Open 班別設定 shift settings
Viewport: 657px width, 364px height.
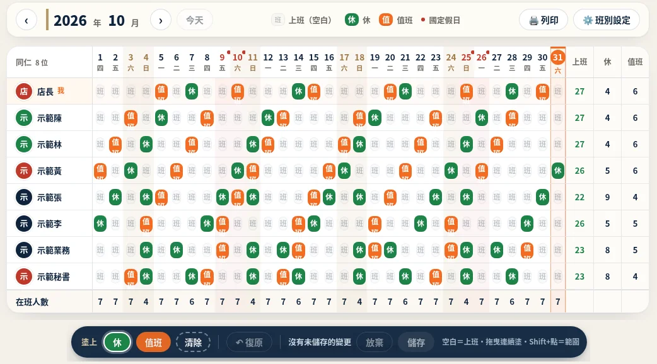coord(607,20)
